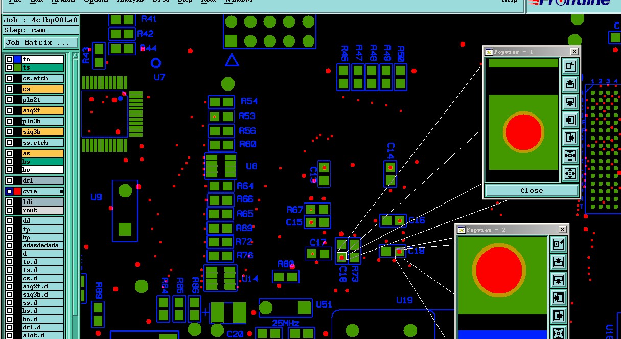
Task: Select layer name to.d
Action: click(43, 262)
